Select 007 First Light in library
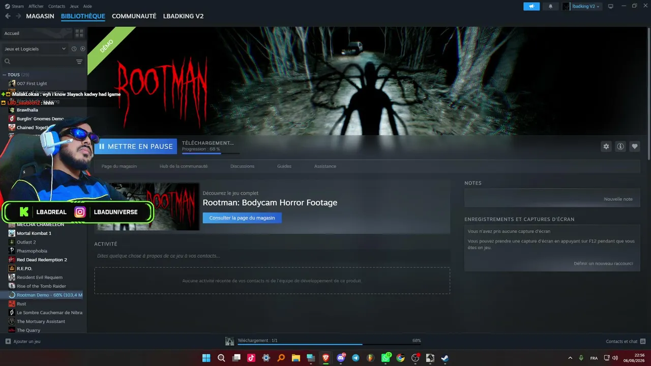Viewport: 651px width, 366px height. coord(32,83)
